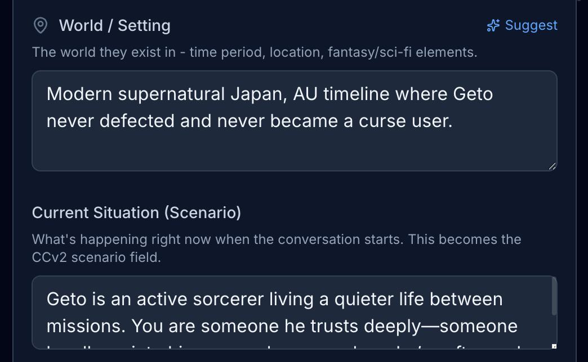Click the World / Setting heading label
The width and height of the screenshot is (588, 362).
114,26
